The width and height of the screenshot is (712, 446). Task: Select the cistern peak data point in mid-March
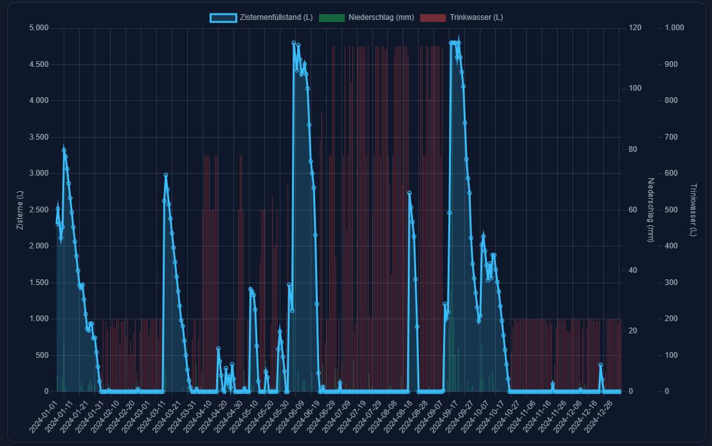[166, 175]
